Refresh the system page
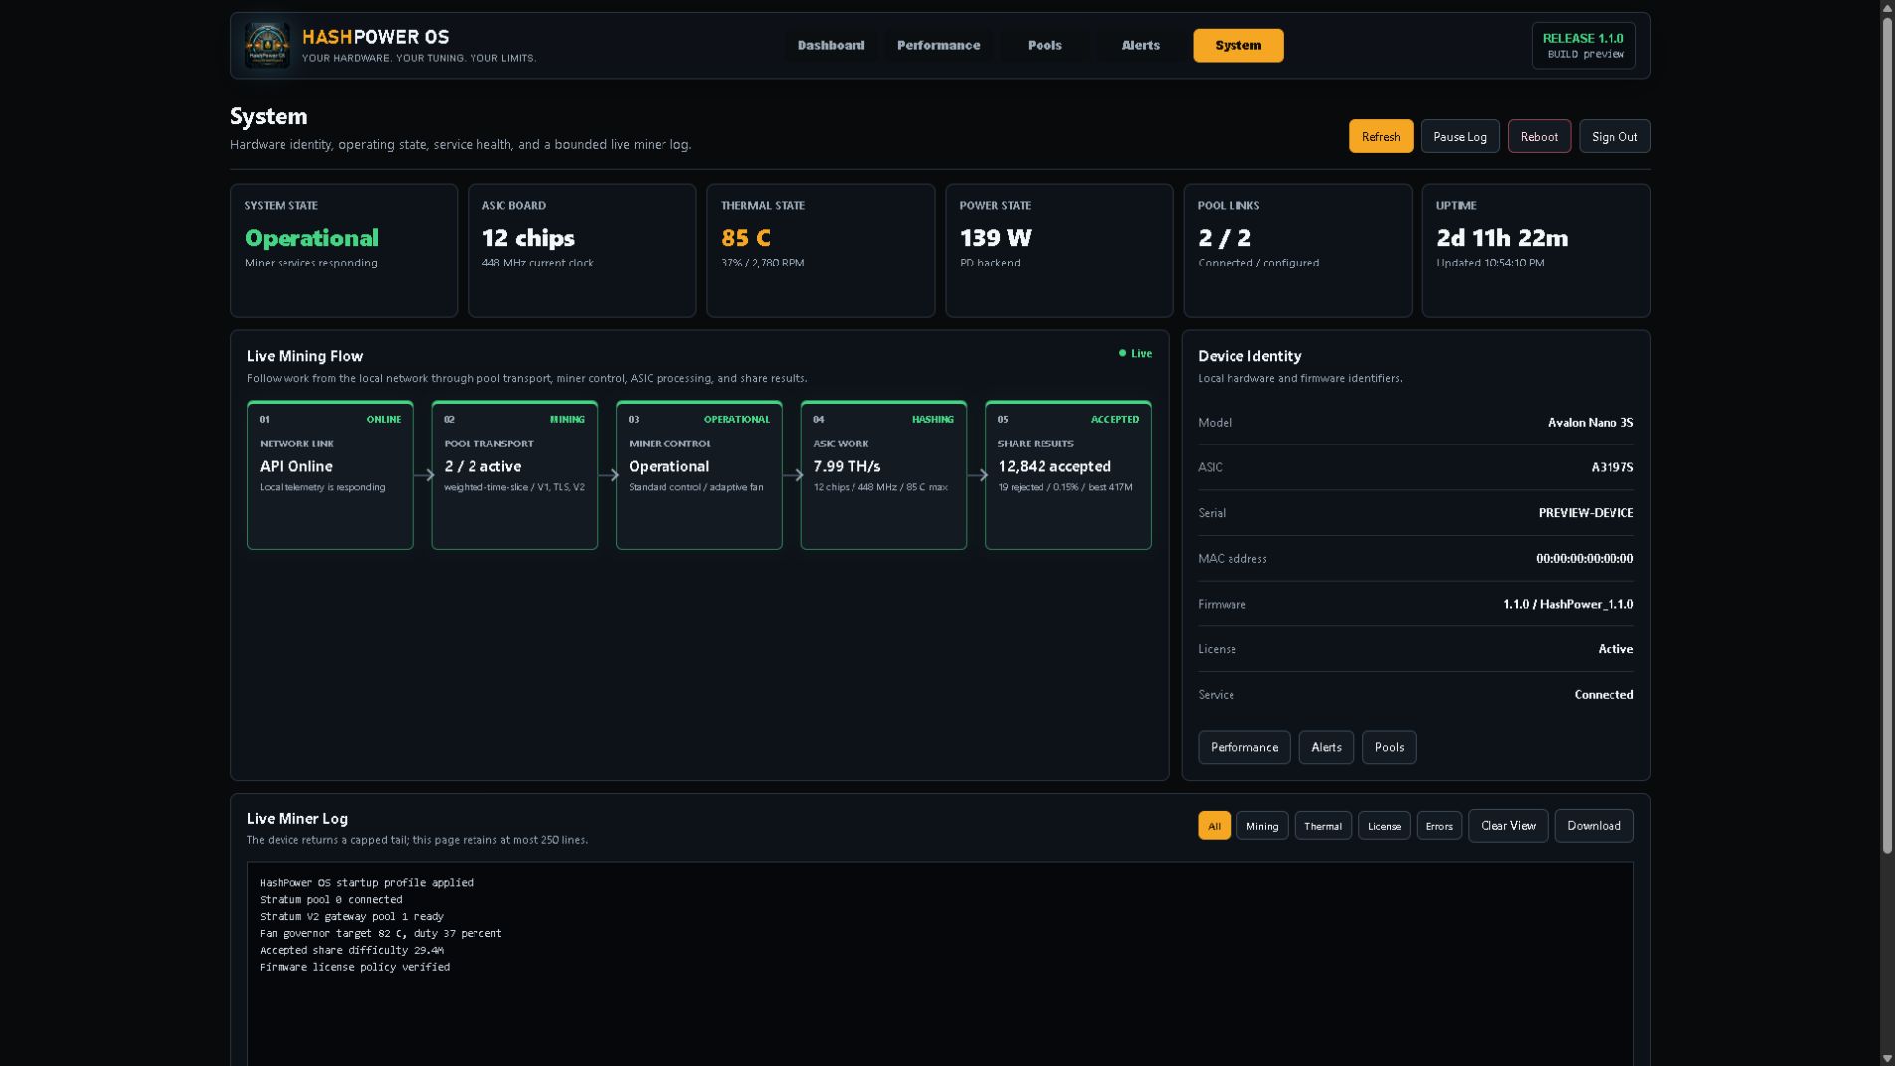 [x=1380, y=137]
